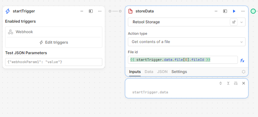
Task: Click the connector between startTrigger and storeData
Action: (115, 11)
